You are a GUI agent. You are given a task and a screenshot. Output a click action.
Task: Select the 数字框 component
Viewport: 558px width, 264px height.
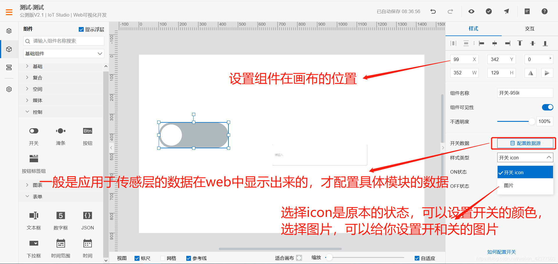61,221
